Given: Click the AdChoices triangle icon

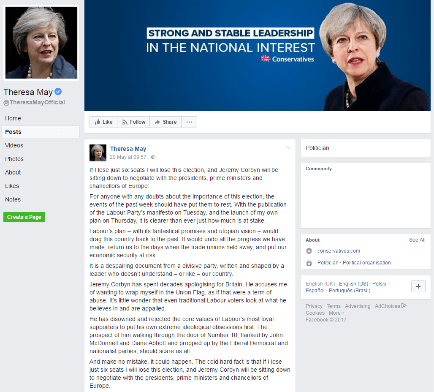Looking at the screenshot, I should pos(404,305).
